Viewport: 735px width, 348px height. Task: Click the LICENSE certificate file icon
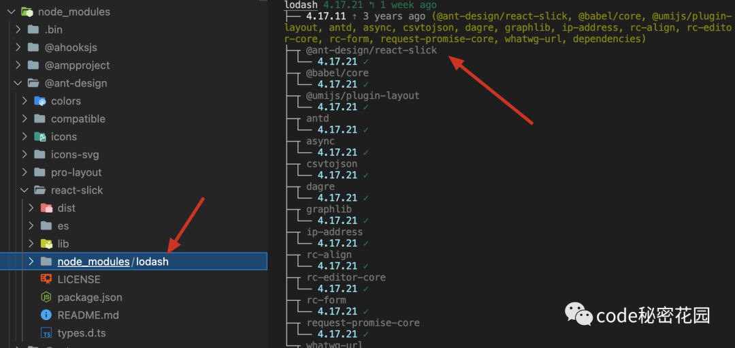point(46,279)
